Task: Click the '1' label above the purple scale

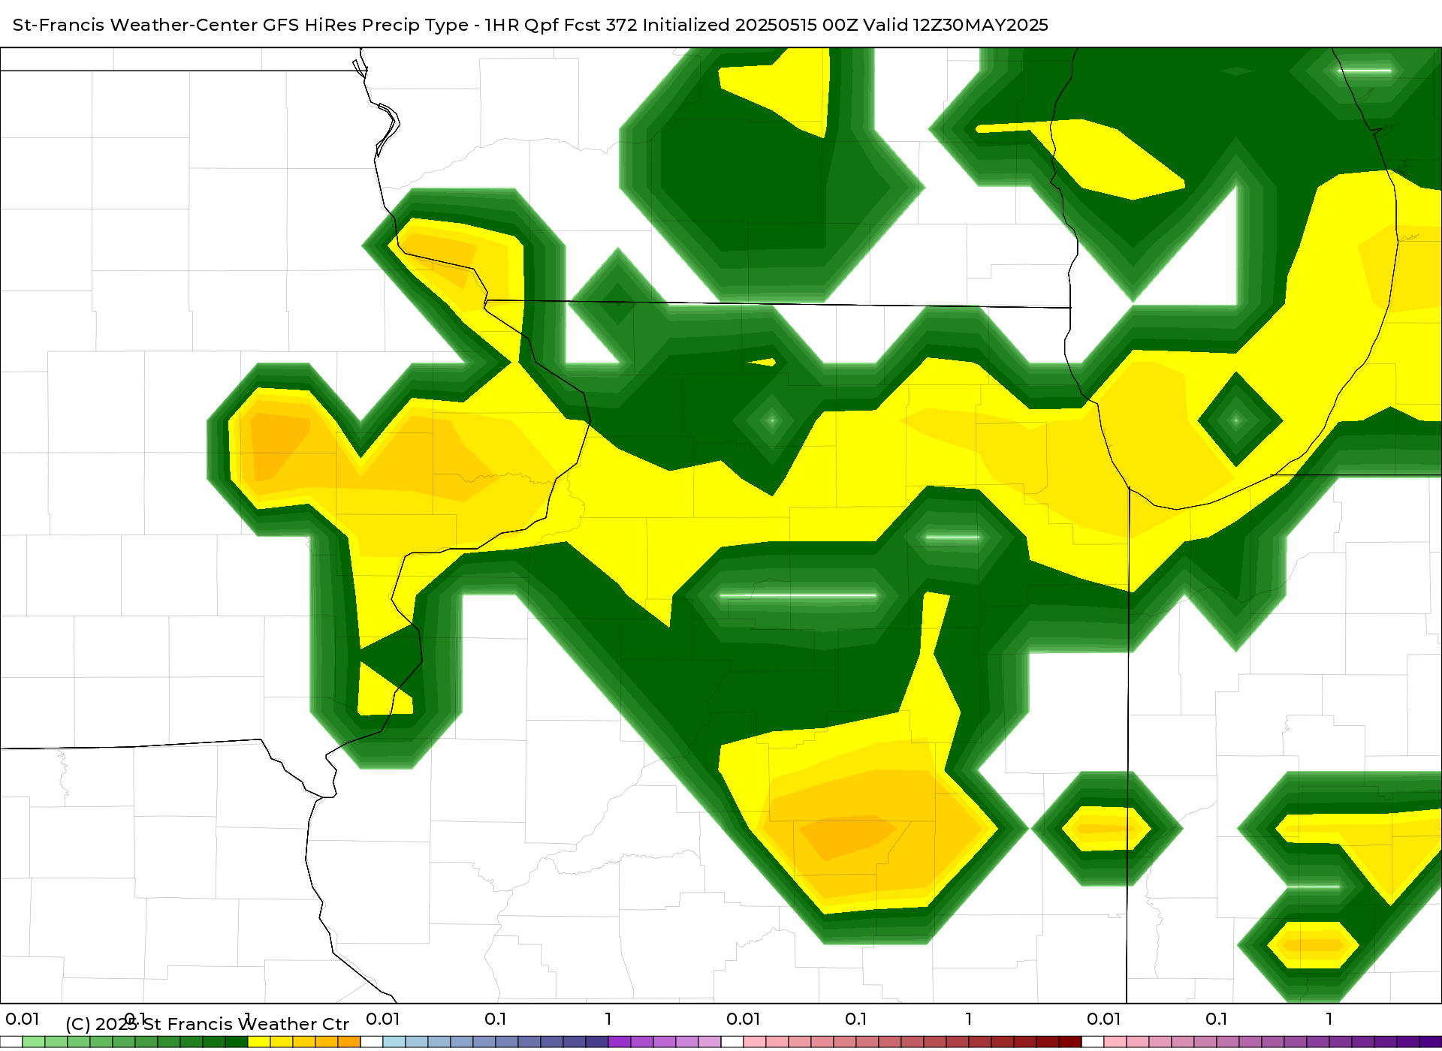Action: tap(1329, 1019)
